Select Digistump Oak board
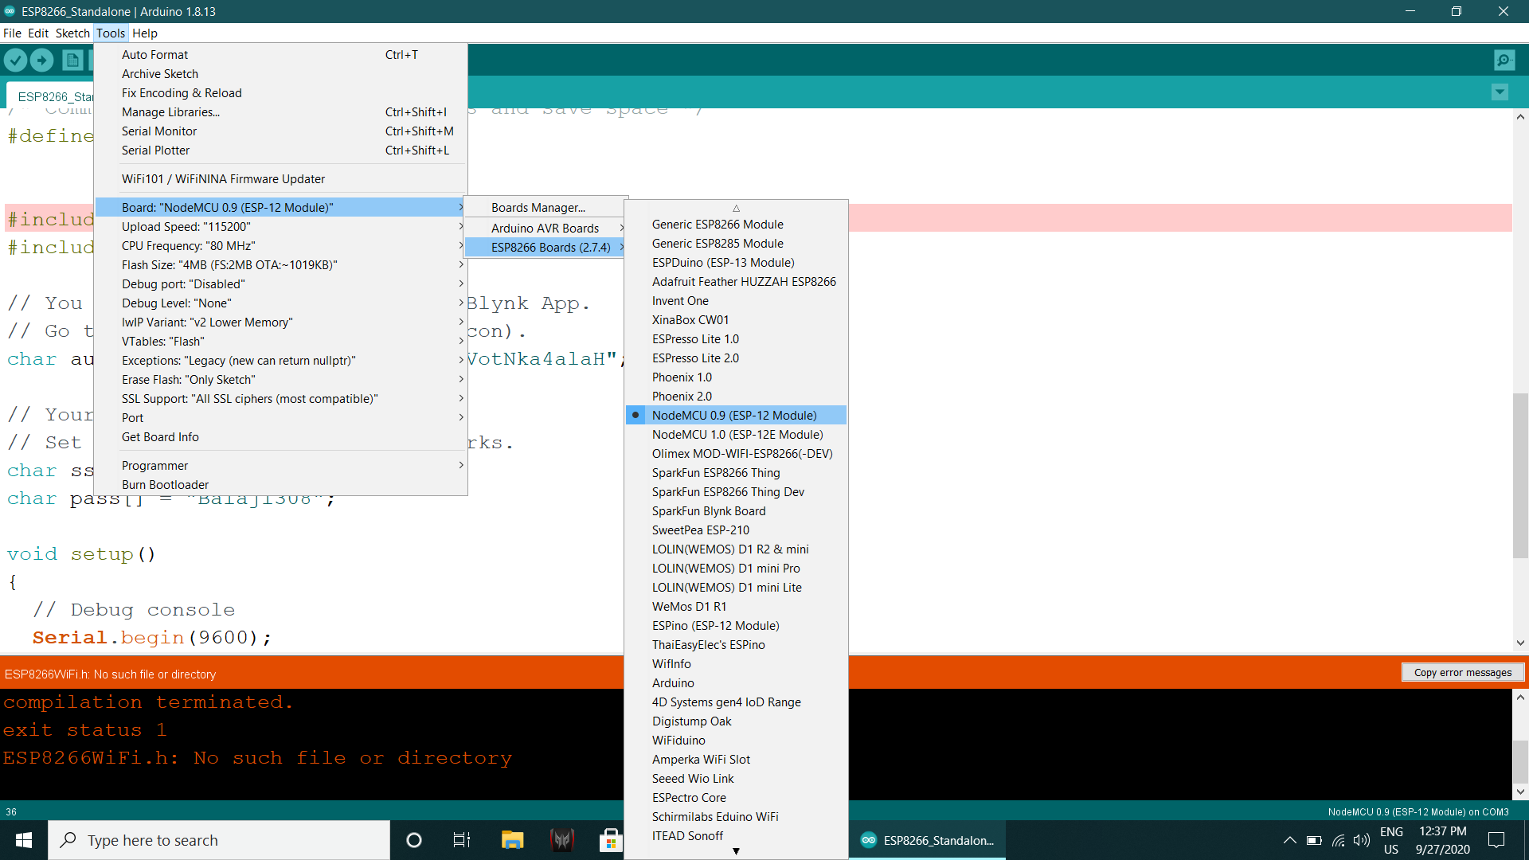 (x=736, y=721)
